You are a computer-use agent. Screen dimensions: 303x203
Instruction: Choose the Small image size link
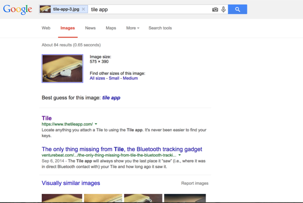[114, 78]
